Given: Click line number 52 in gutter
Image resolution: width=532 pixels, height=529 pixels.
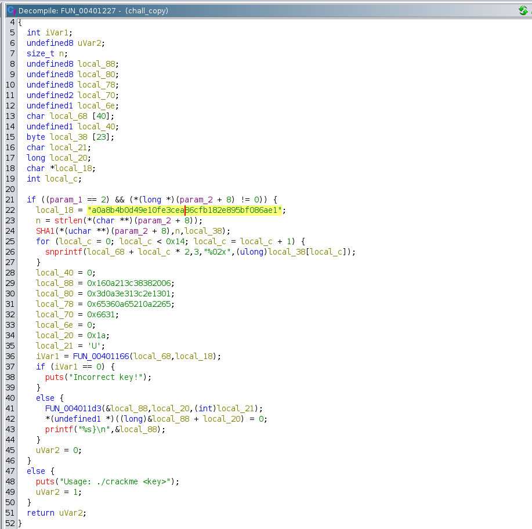Looking at the screenshot, I should click(x=10, y=524).
